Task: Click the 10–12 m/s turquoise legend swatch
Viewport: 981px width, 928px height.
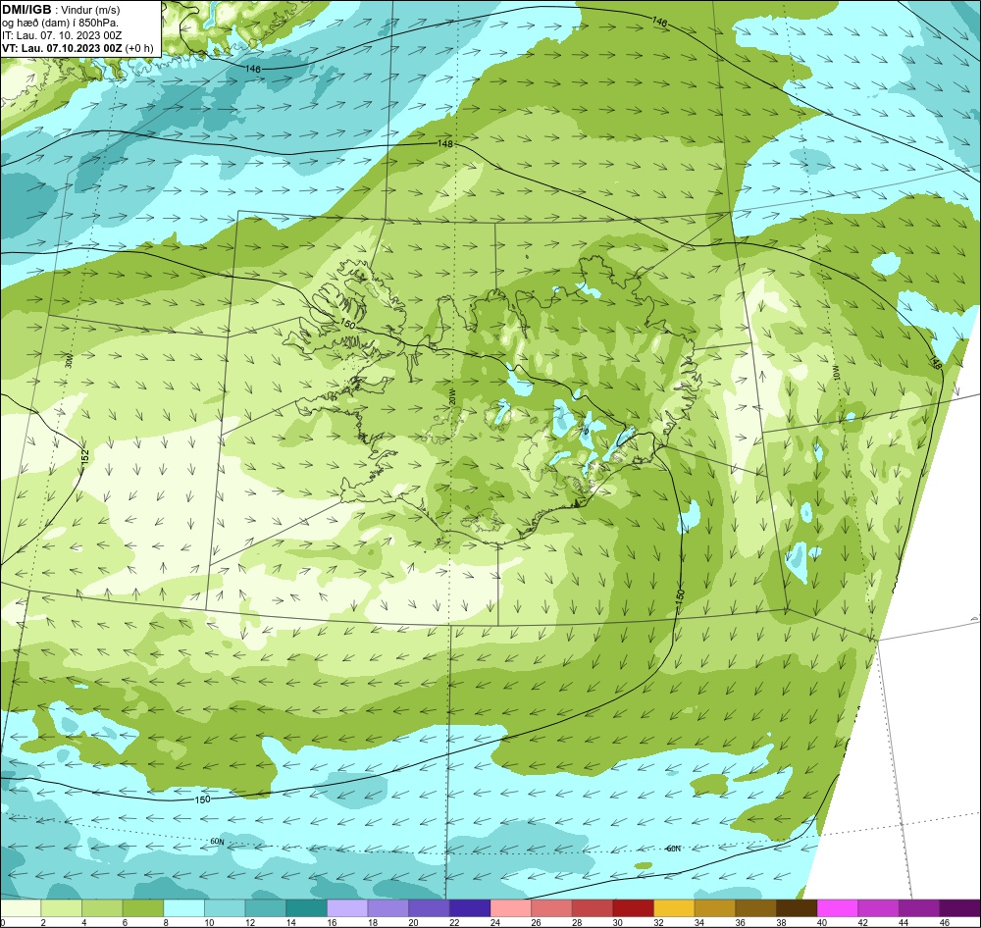Action: tap(226, 907)
